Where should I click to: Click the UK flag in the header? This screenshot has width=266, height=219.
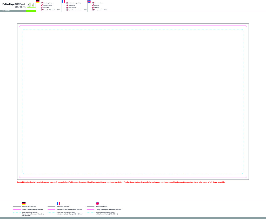coord(89,1)
